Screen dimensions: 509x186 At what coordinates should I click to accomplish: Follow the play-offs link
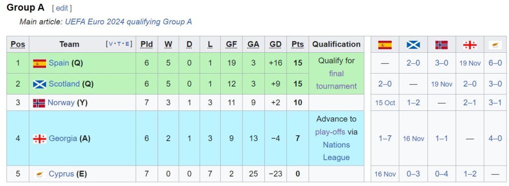pyautogui.click(x=330, y=132)
